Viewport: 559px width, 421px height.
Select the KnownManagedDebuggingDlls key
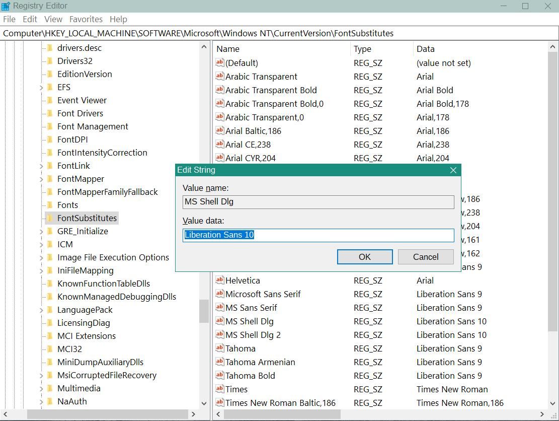tap(117, 297)
